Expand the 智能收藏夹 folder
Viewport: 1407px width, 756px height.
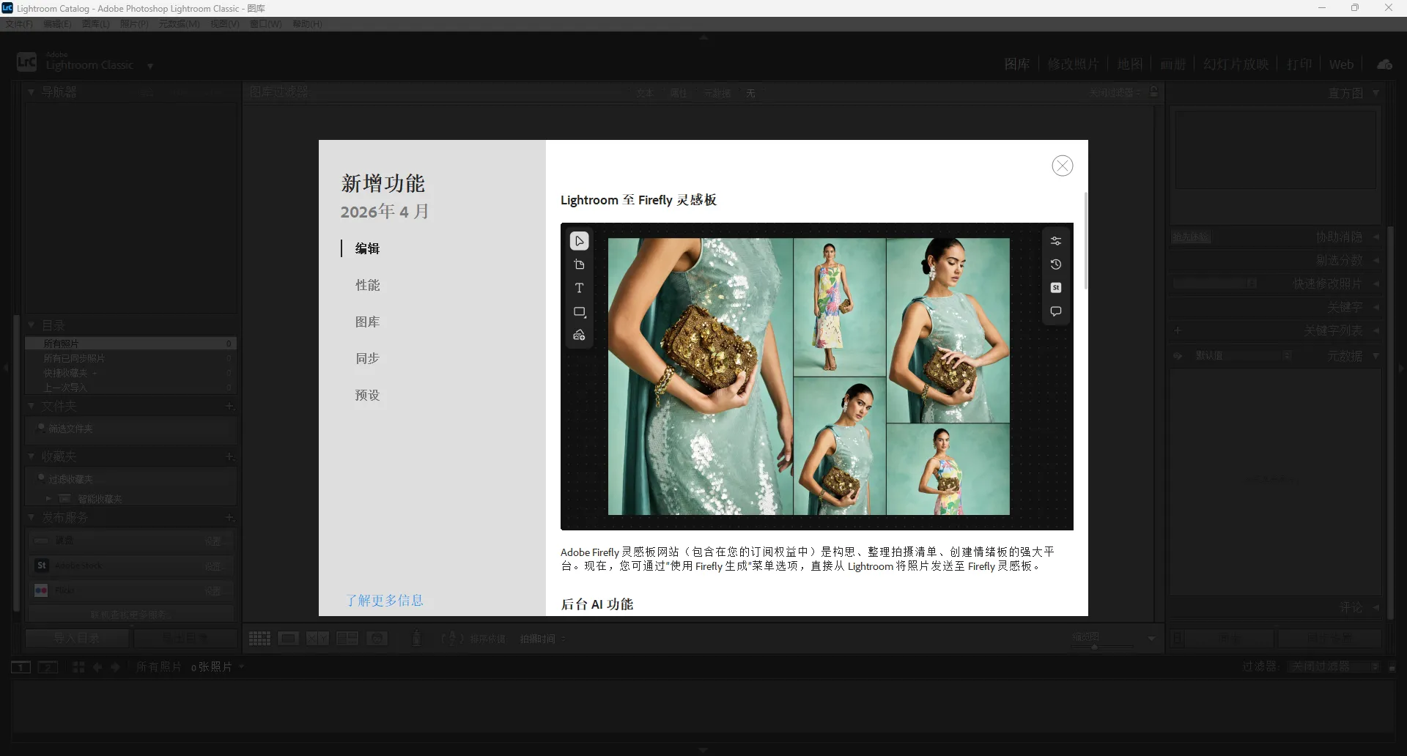(x=49, y=498)
